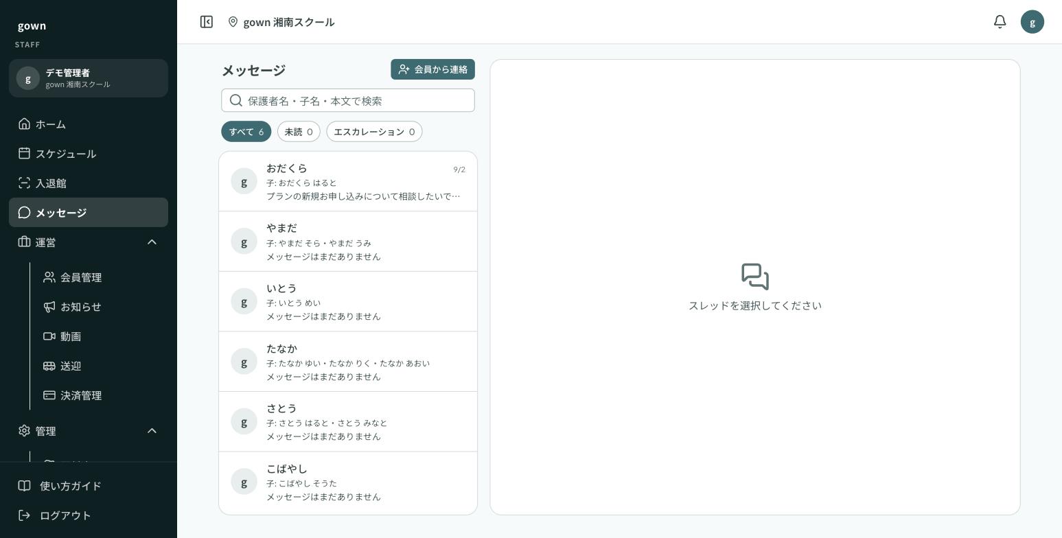1062x538 pixels.
Task: Click the ホーム house icon
Action: point(25,124)
